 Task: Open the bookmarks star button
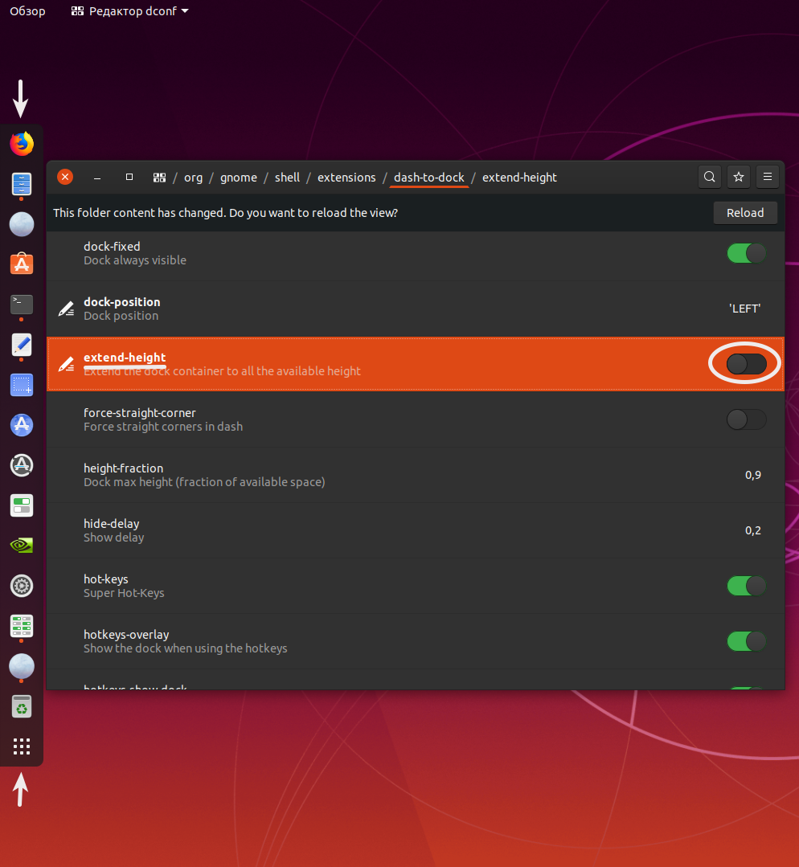coord(738,177)
